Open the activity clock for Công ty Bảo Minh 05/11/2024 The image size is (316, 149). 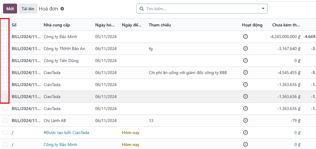(245, 37)
